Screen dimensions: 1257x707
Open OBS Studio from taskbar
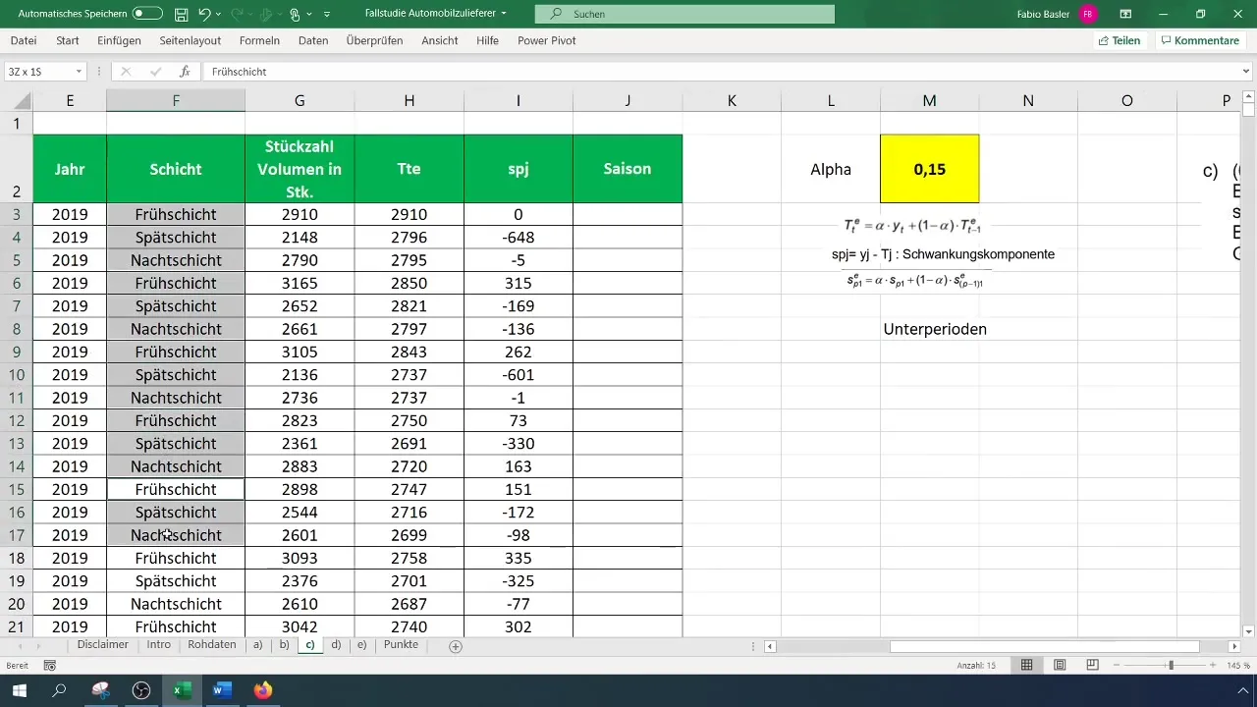tap(141, 690)
